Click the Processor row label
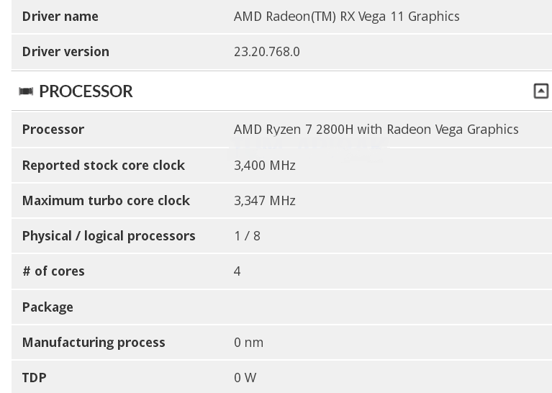Screen dimensions: 552x393 (x=53, y=129)
